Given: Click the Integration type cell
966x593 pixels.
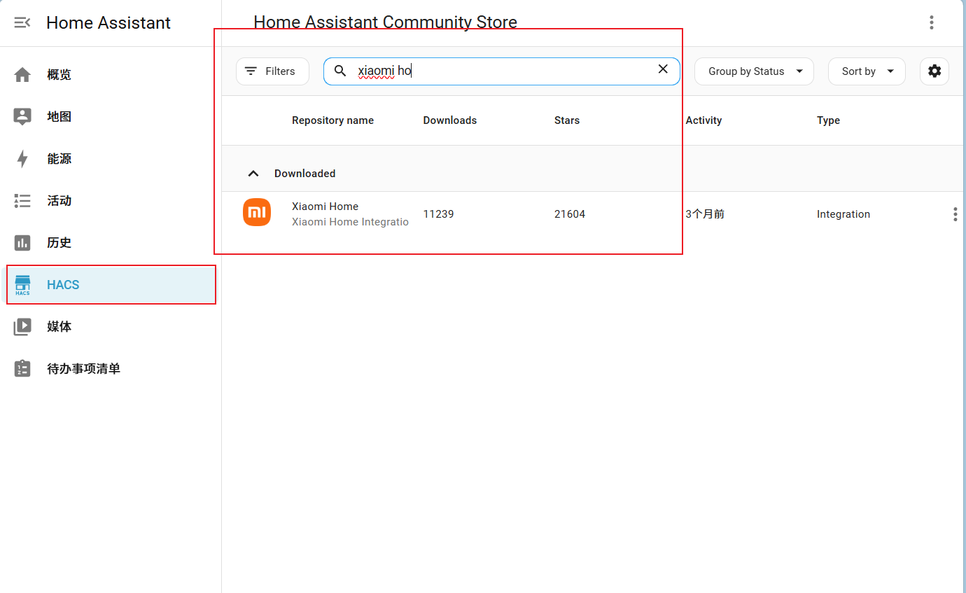Looking at the screenshot, I should click(x=843, y=214).
